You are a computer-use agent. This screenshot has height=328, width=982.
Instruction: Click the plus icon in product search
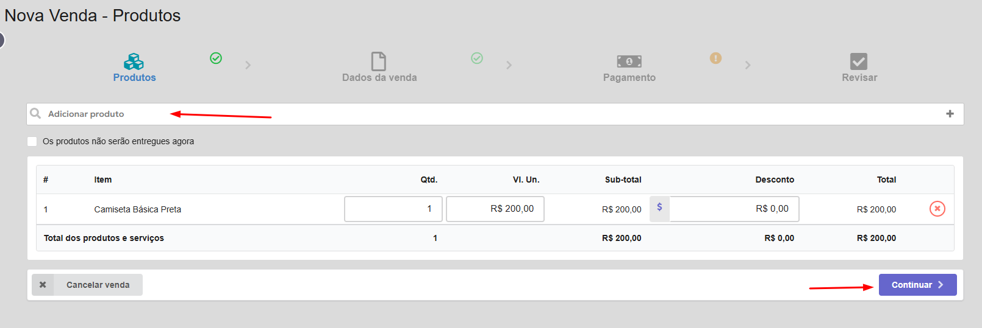(950, 114)
